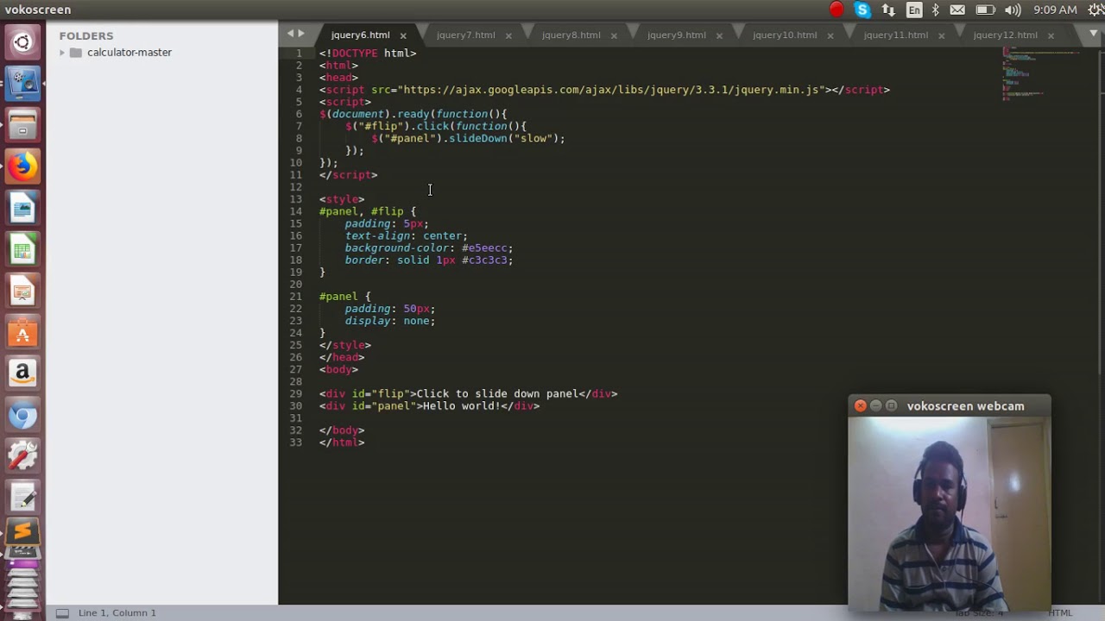Switch to the jquery12.html tab
Image resolution: width=1105 pixels, height=621 pixels.
click(x=1005, y=35)
